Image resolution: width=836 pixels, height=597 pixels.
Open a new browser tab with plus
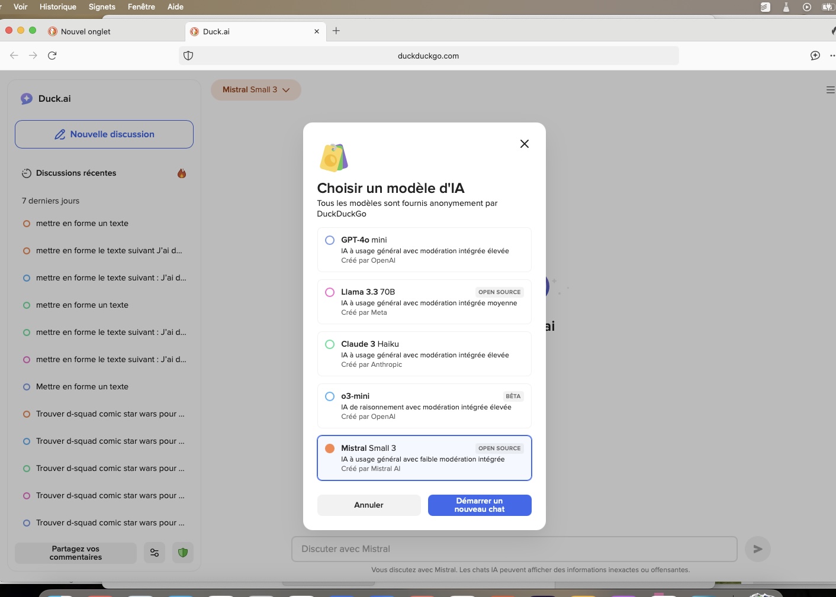(336, 31)
